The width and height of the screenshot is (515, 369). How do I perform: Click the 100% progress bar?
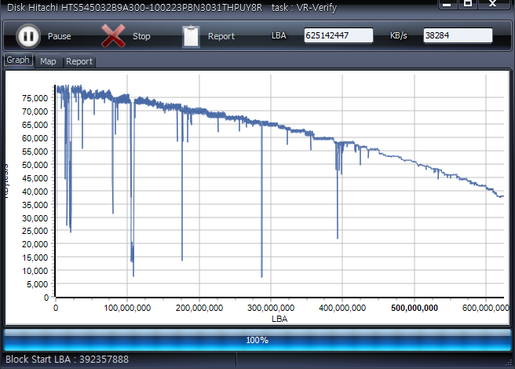(257, 340)
